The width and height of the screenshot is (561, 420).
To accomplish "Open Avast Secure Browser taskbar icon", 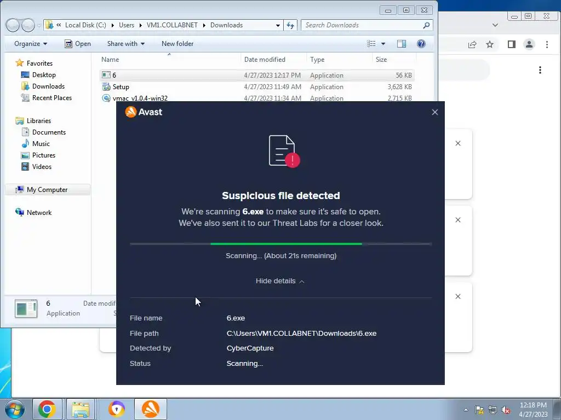I will coord(117,409).
